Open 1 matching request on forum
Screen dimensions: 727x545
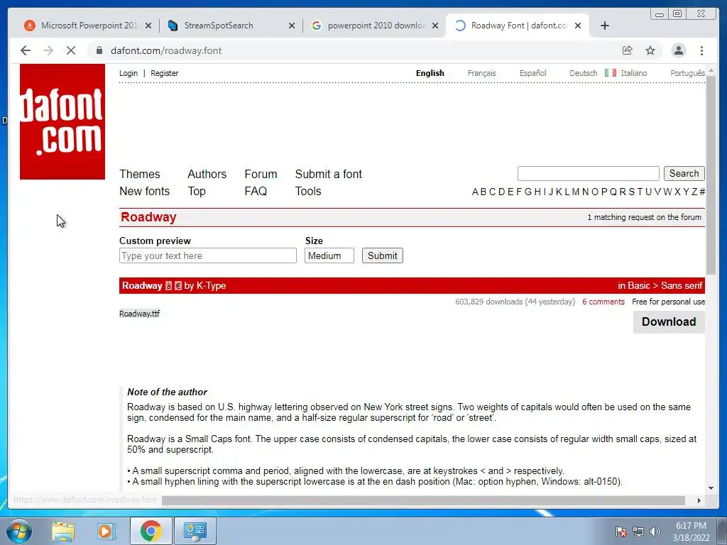click(x=644, y=217)
